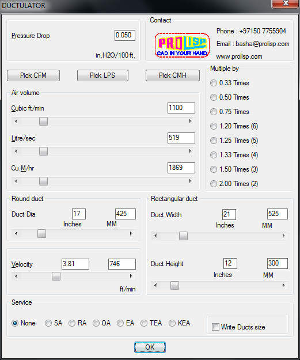Choose 2.00 Times (2) multiplier
The image size is (300, 360).
pos(234,184)
